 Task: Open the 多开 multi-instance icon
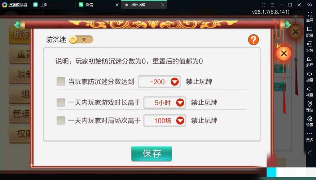pyautogui.click(x=310, y=61)
